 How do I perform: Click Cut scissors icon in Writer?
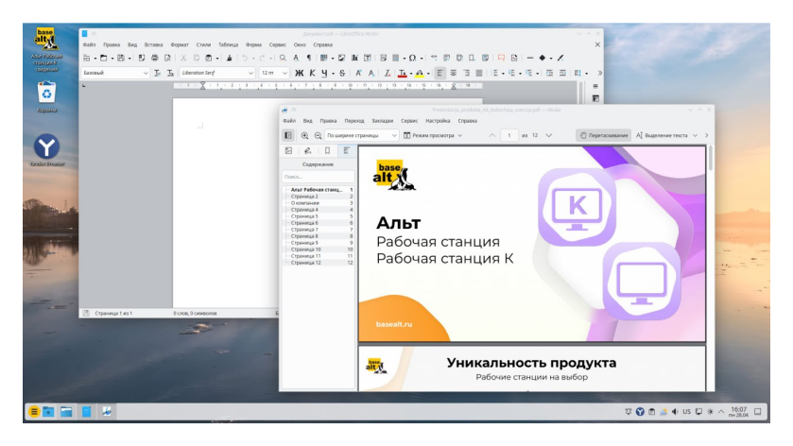coord(183,58)
